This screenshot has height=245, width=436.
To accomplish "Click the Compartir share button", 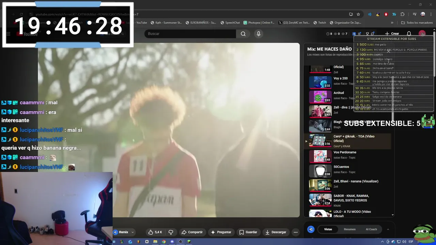I will point(192,232).
